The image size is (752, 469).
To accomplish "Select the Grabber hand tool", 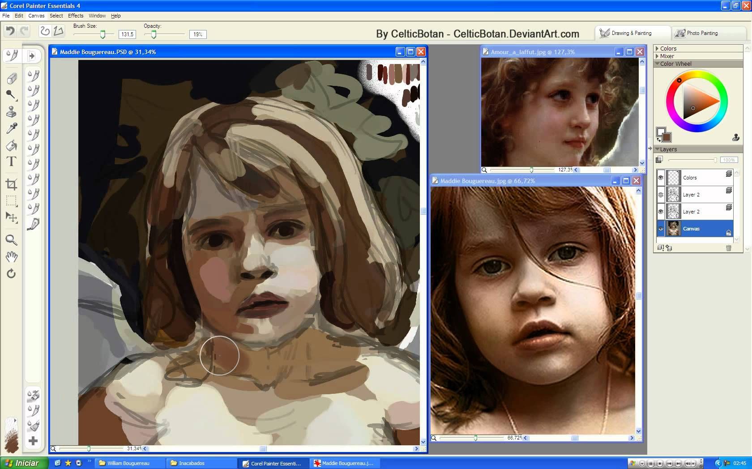I will [x=12, y=256].
